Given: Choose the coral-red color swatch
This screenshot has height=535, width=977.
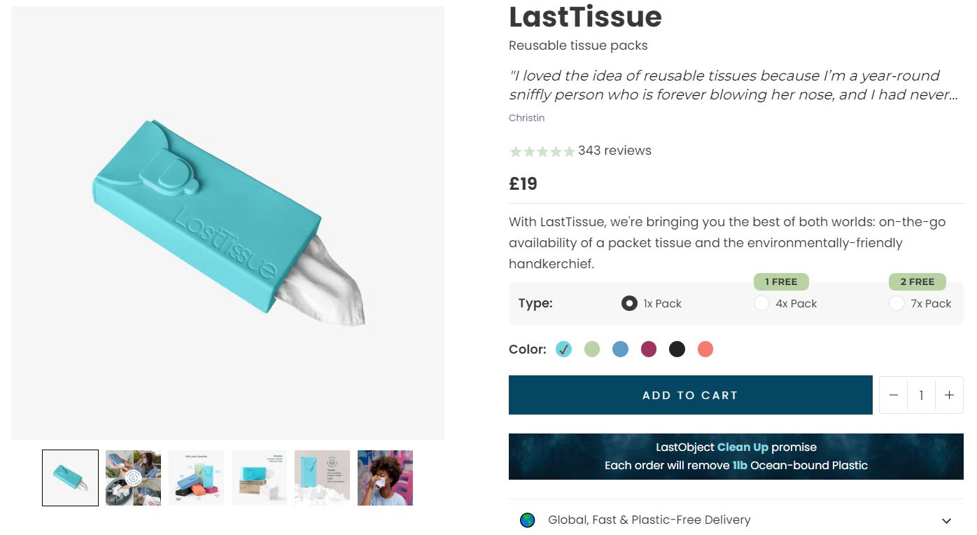Looking at the screenshot, I should coord(705,349).
